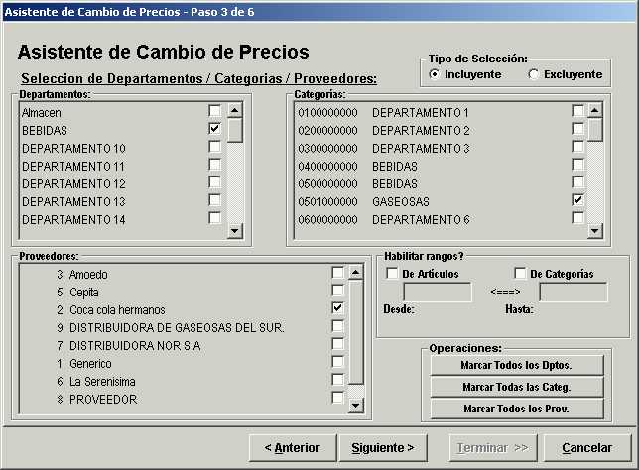Screen dimensions: 639x470
Task: Advance with the Siguiente button
Action: (383, 447)
